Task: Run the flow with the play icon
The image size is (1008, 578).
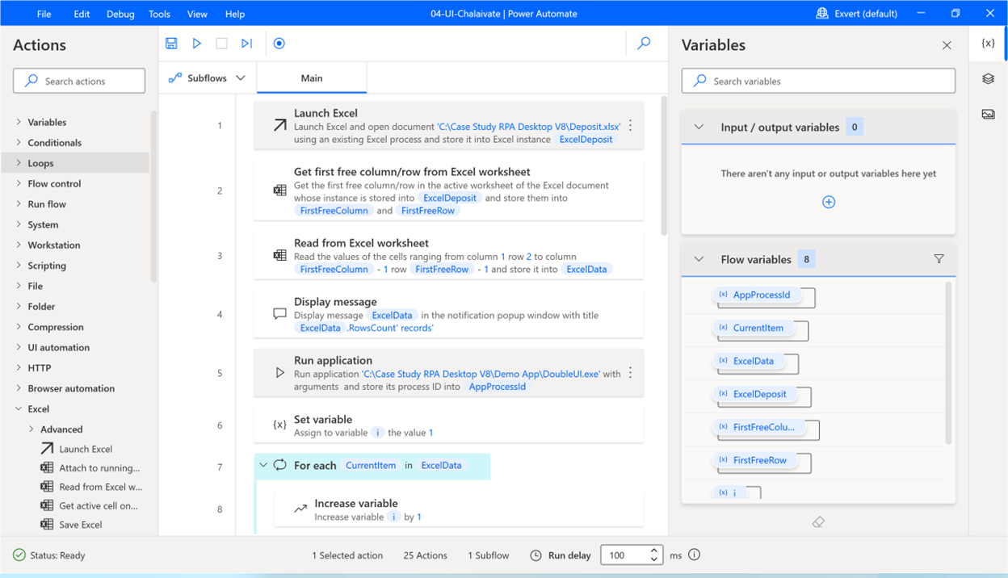Action: pos(196,43)
